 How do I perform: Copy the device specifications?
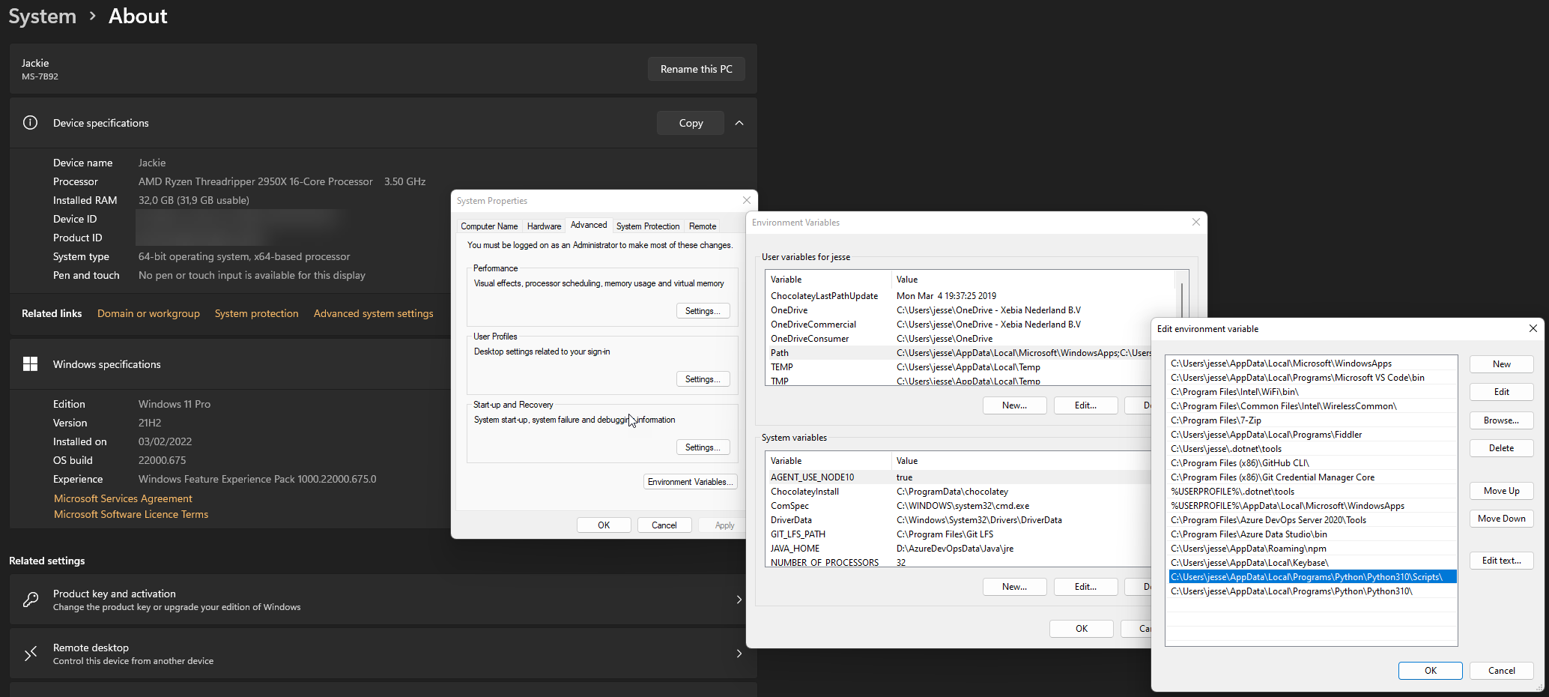[690, 122]
